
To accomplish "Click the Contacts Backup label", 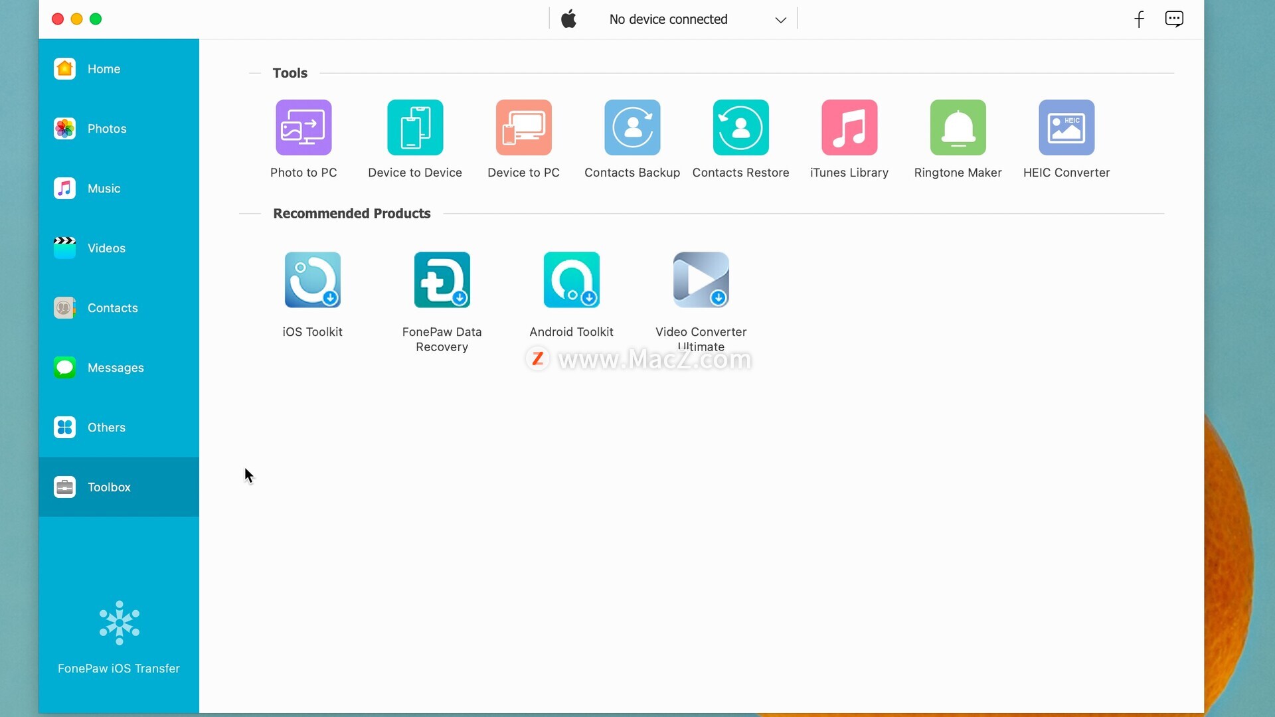I will coord(632,173).
